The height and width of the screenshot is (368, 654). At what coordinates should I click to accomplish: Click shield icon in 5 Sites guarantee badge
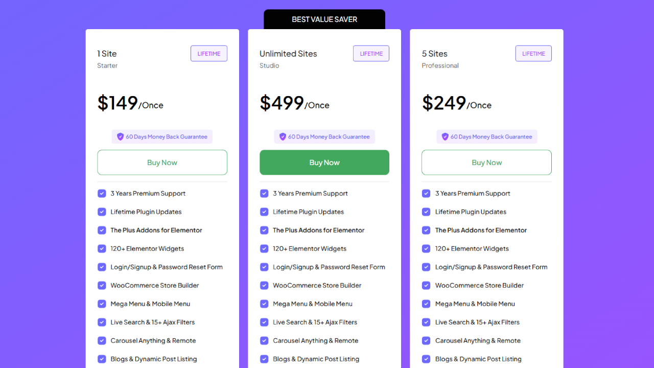tap(445, 136)
